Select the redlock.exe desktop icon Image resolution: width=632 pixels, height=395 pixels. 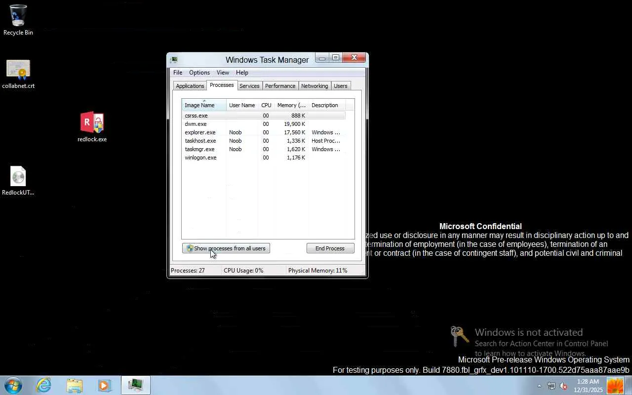click(x=92, y=127)
